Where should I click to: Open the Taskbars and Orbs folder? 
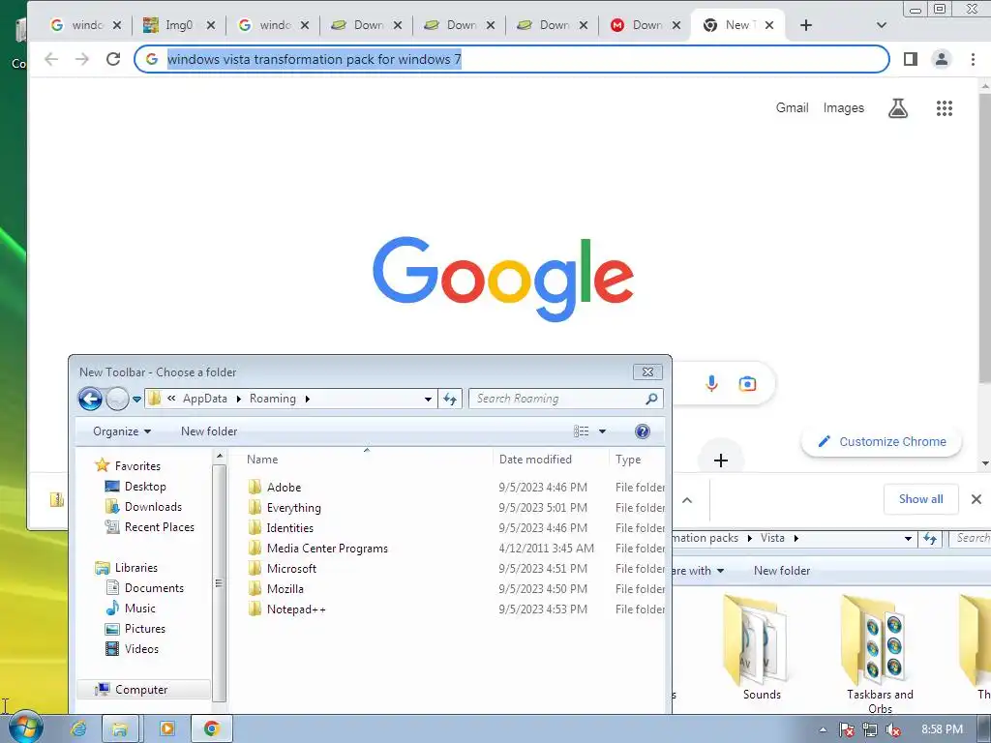pyautogui.click(x=880, y=654)
